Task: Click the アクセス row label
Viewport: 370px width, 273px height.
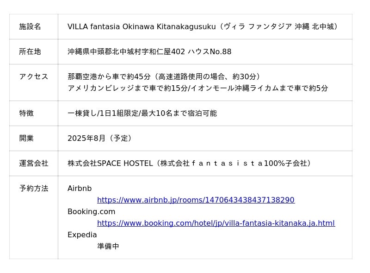Action: coord(34,77)
